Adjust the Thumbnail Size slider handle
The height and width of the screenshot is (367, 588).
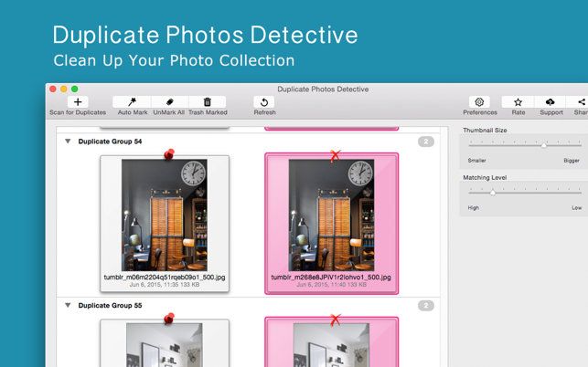[543, 145]
